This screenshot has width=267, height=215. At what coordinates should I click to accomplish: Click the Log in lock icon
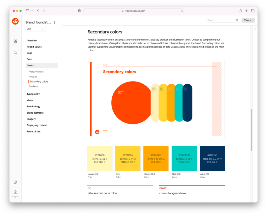(x=15, y=192)
